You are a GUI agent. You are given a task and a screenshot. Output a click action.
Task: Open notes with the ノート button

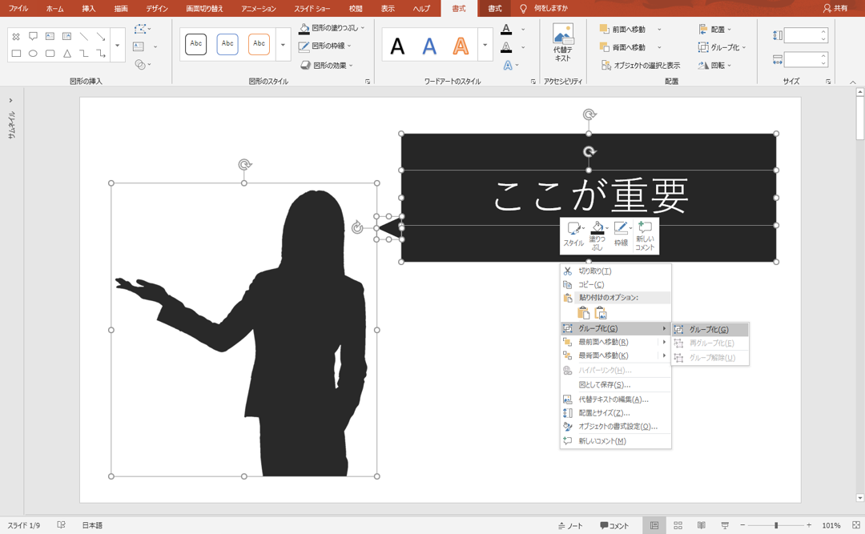571,525
